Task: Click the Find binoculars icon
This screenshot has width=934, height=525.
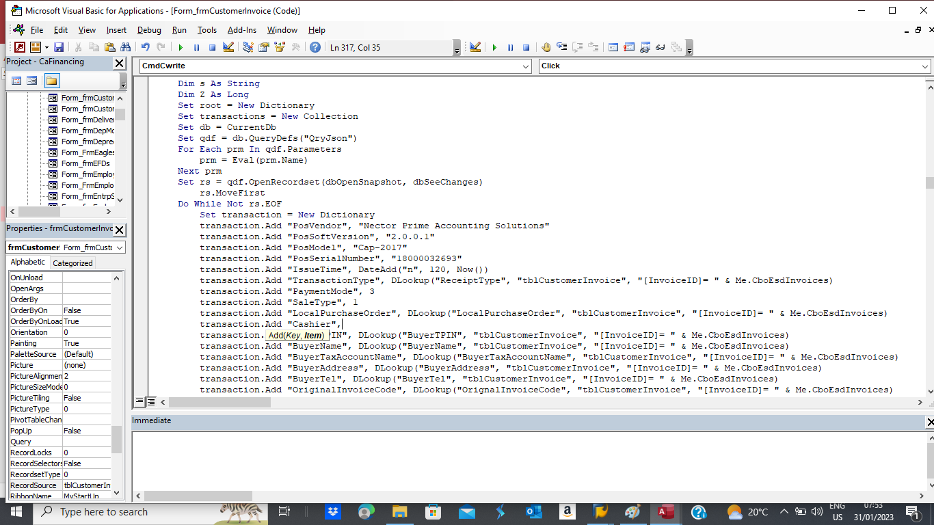Action: coord(125,47)
